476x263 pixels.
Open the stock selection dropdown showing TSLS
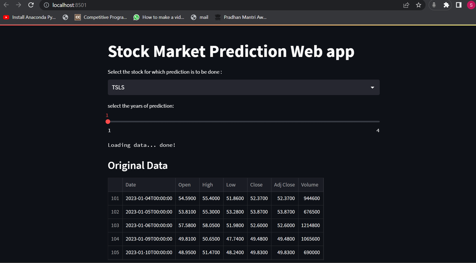point(244,87)
